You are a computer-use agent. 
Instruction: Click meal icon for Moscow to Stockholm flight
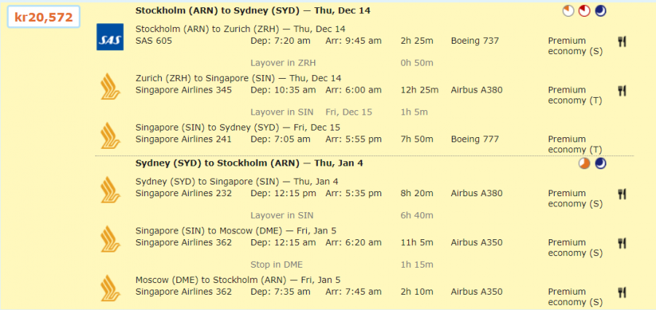(622, 292)
